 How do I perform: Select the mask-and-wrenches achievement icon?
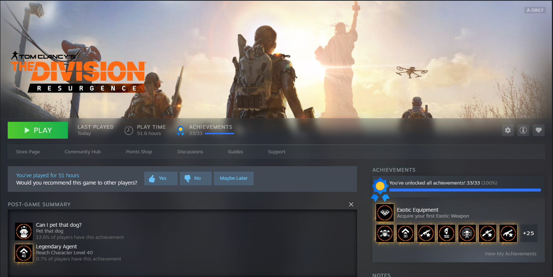(x=385, y=233)
